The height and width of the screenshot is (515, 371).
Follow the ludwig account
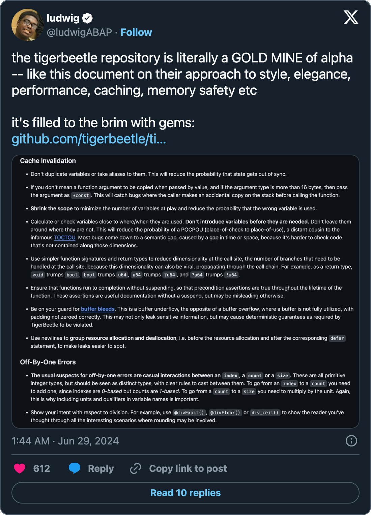[x=136, y=32]
